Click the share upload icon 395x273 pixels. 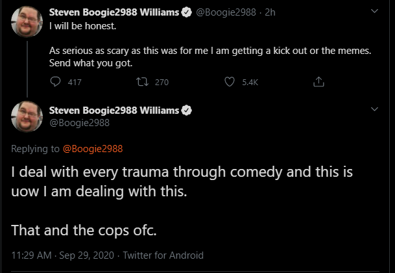click(x=318, y=82)
